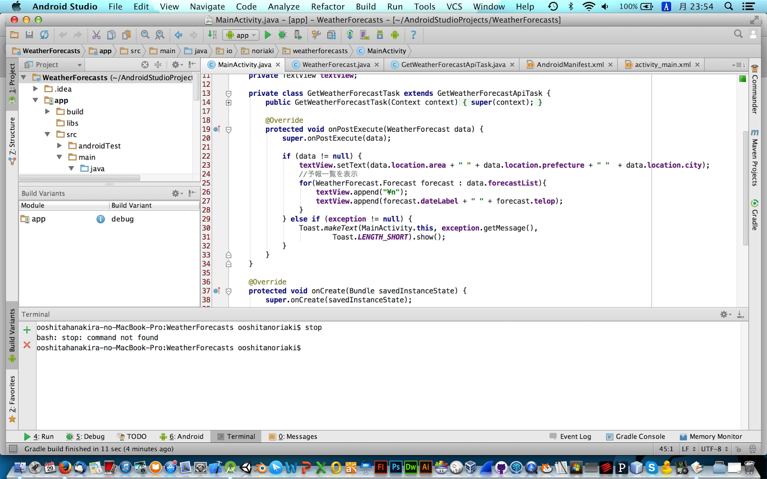Open the LF line separator selector
Image resolution: width=767 pixels, height=479 pixels.
click(688, 449)
